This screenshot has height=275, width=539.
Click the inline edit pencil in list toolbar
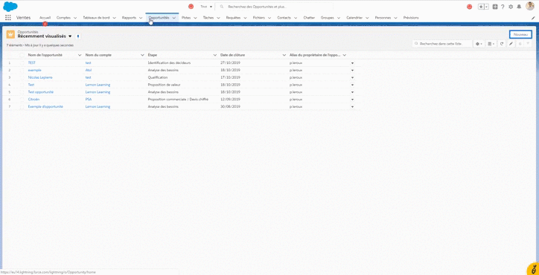pyautogui.click(x=511, y=44)
